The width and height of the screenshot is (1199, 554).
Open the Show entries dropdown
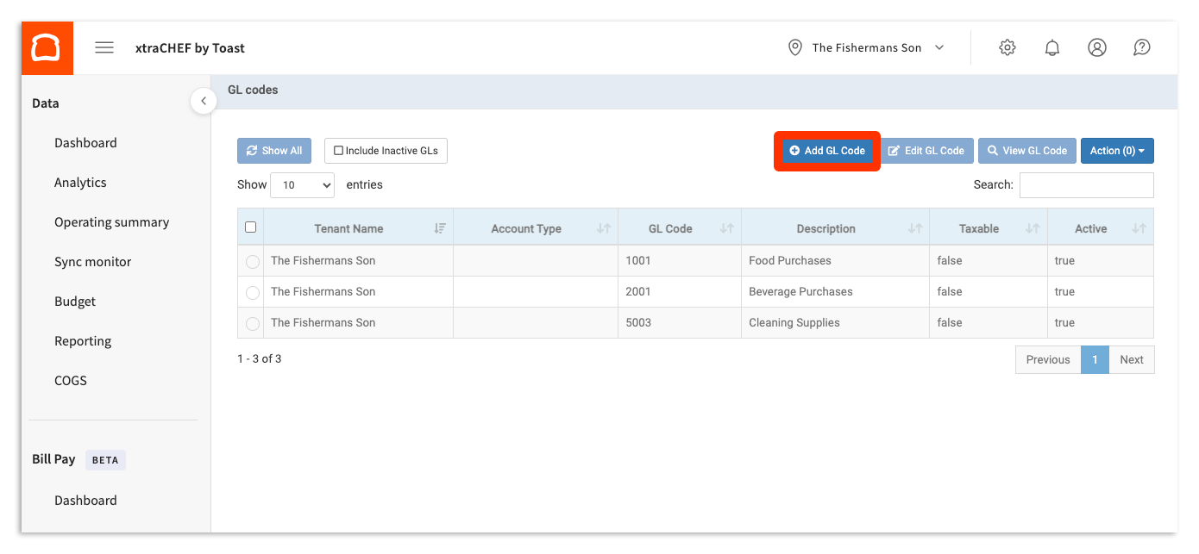(x=302, y=184)
